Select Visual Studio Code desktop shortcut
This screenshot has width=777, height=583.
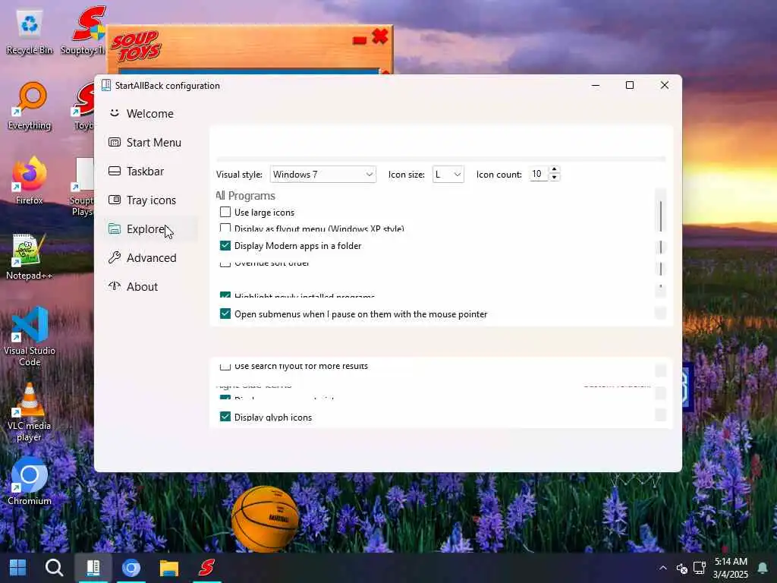tap(30, 337)
